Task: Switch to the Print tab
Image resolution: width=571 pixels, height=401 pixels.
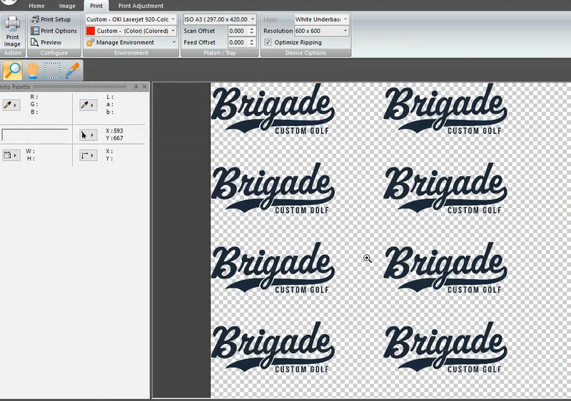Action: [x=96, y=6]
